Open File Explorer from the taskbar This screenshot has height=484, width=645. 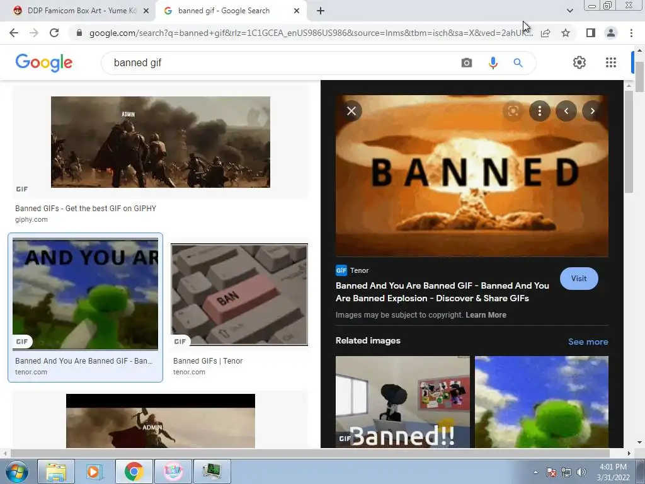56,471
